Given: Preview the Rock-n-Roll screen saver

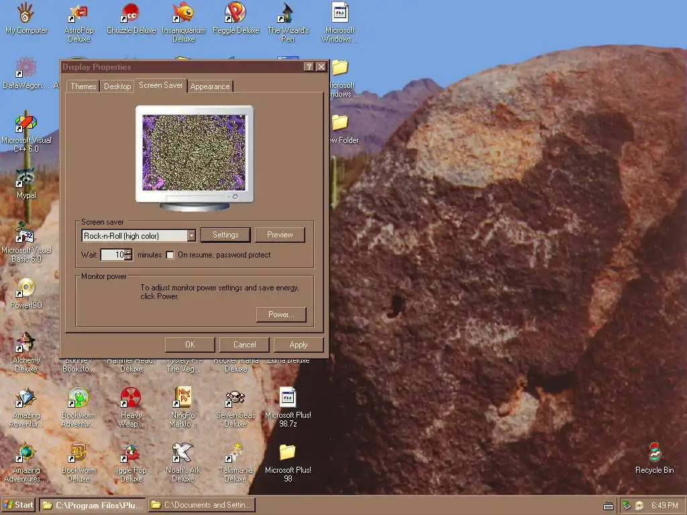Looking at the screenshot, I should click(x=280, y=235).
